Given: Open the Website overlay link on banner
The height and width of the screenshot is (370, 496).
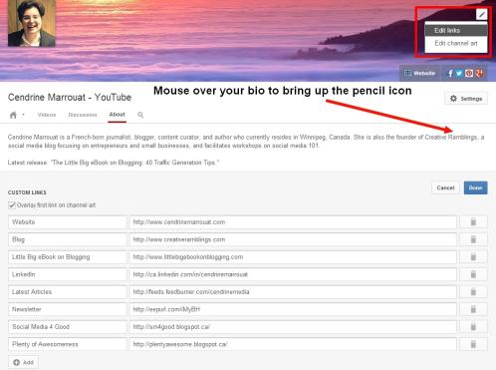Looking at the screenshot, I should point(419,73).
